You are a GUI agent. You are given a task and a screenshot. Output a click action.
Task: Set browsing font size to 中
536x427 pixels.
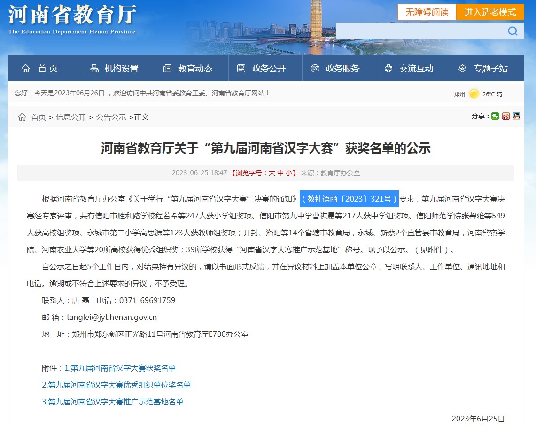(x=280, y=173)
